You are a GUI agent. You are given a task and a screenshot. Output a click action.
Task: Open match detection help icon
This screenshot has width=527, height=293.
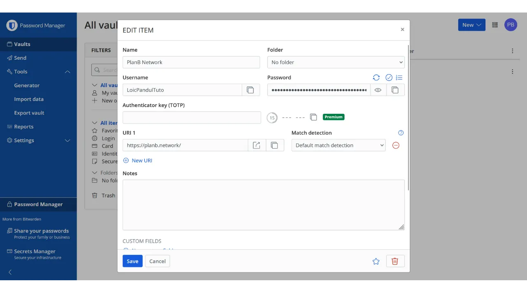click(401, 133)
